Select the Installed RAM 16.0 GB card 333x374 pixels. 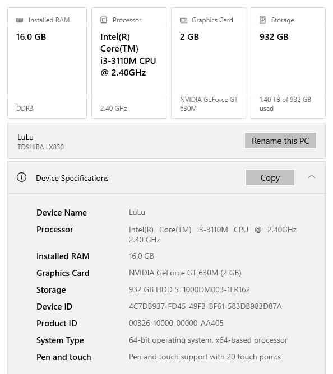47,63
